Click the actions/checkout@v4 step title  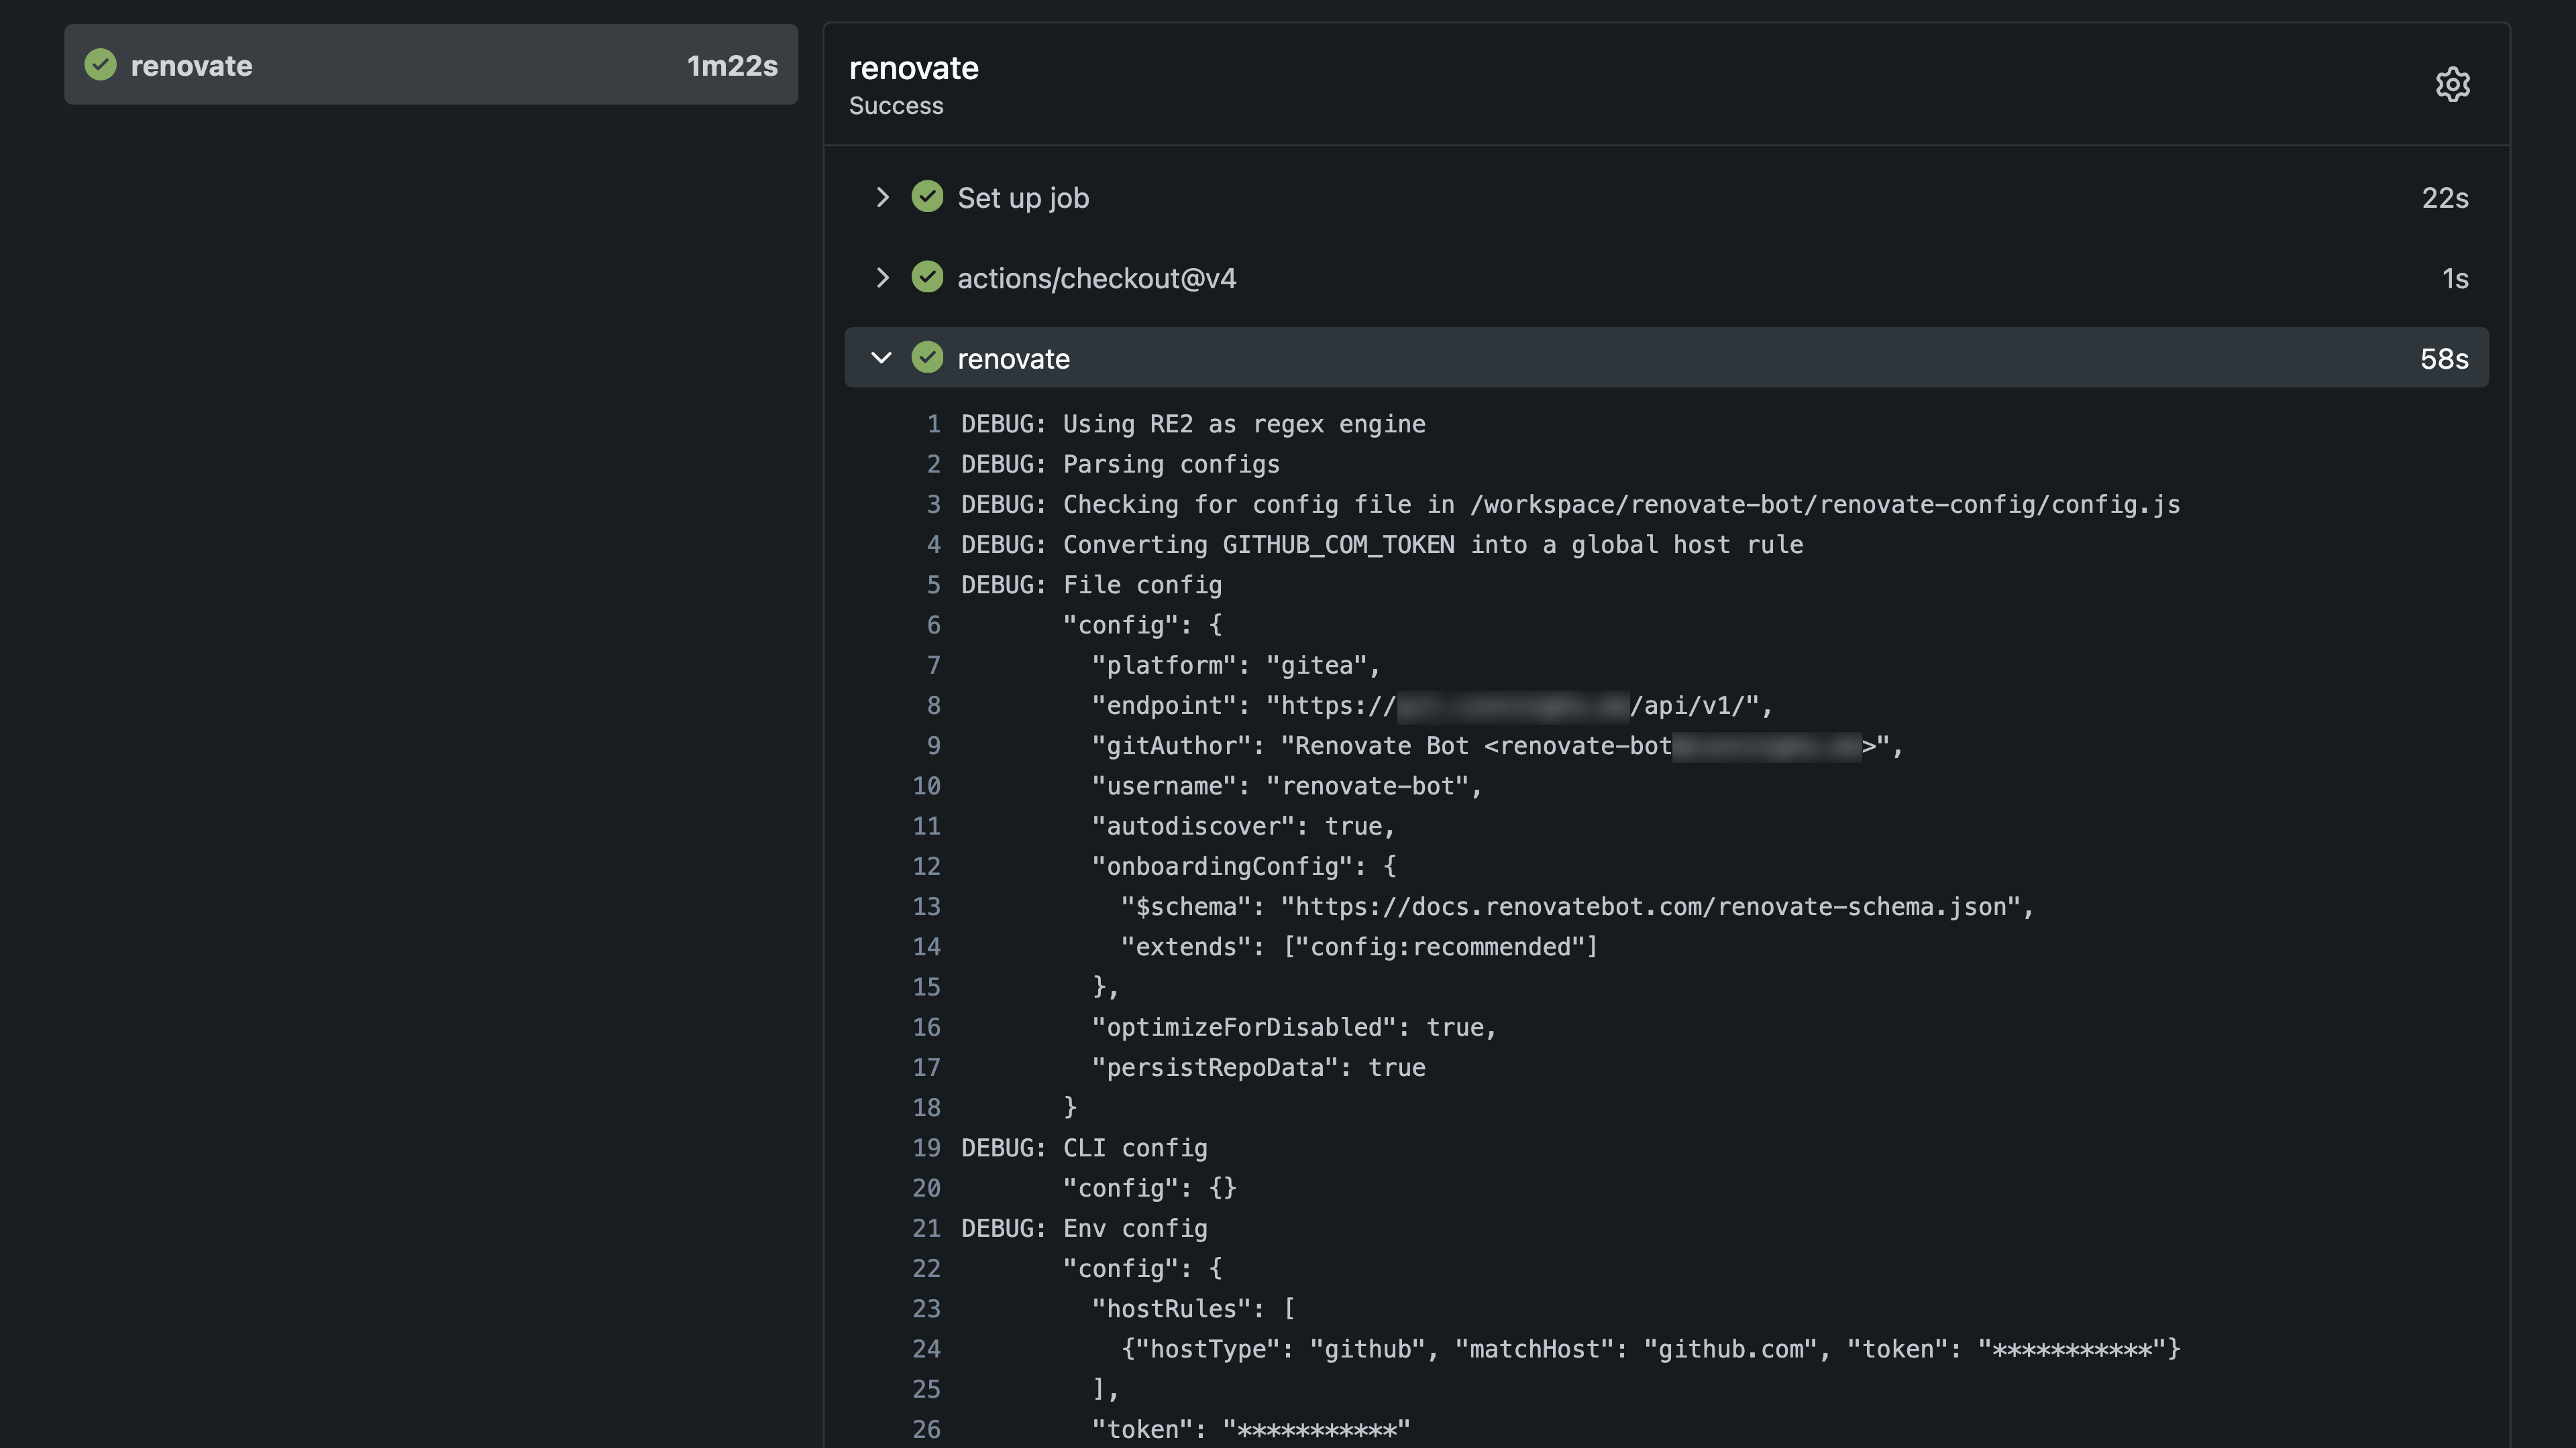[x=1097, y=278]
